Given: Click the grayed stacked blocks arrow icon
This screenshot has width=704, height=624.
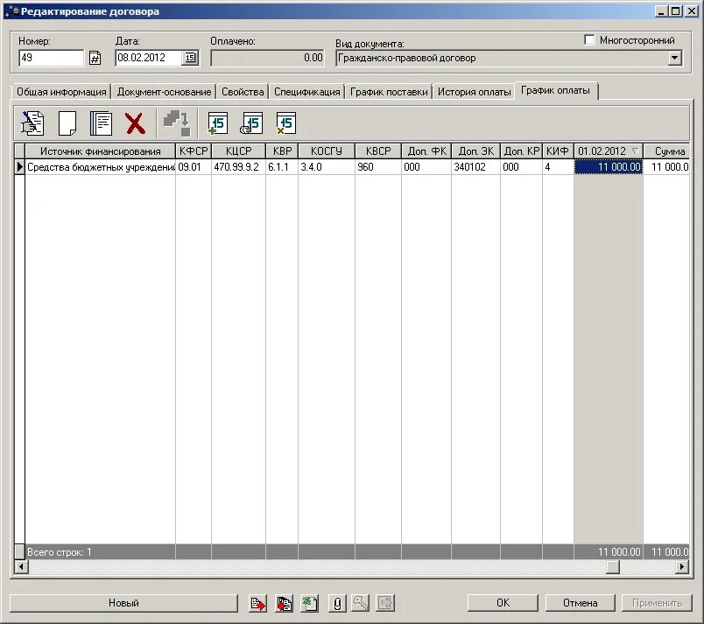Looking at the screenshot, I should [x=178, y=123].
